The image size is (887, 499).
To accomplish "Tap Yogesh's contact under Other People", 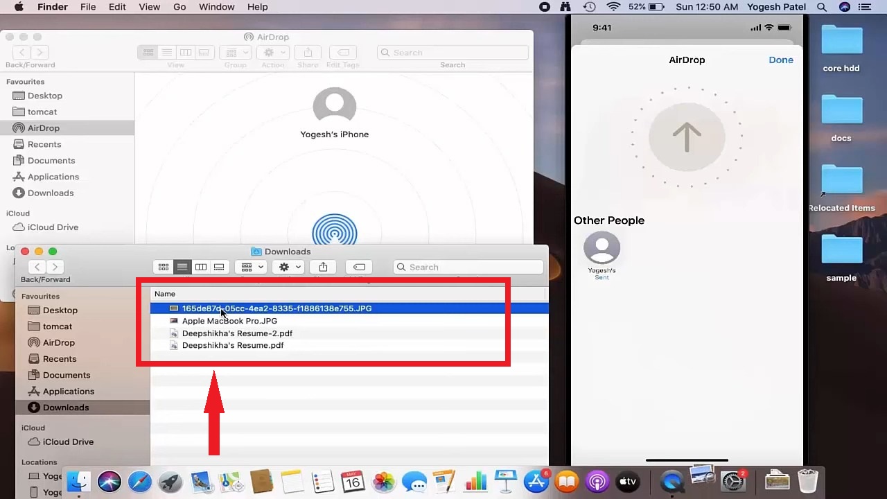I will pos(601,255).
